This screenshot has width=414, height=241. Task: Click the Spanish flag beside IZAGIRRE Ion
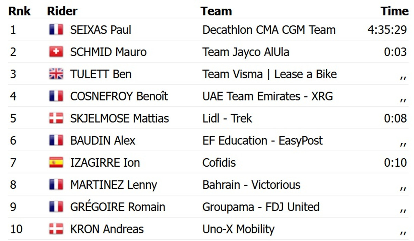56,163
